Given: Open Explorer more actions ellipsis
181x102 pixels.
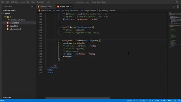Looking at the screenshot, I should point(32,7).
